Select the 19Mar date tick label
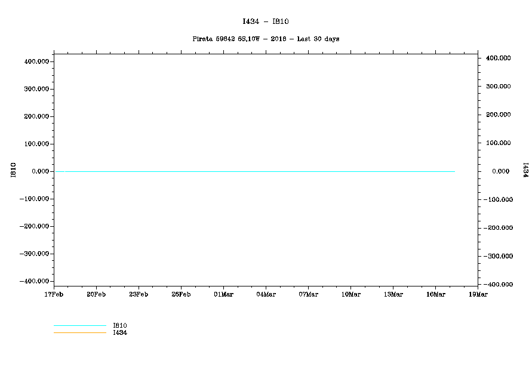 point(478,294)
